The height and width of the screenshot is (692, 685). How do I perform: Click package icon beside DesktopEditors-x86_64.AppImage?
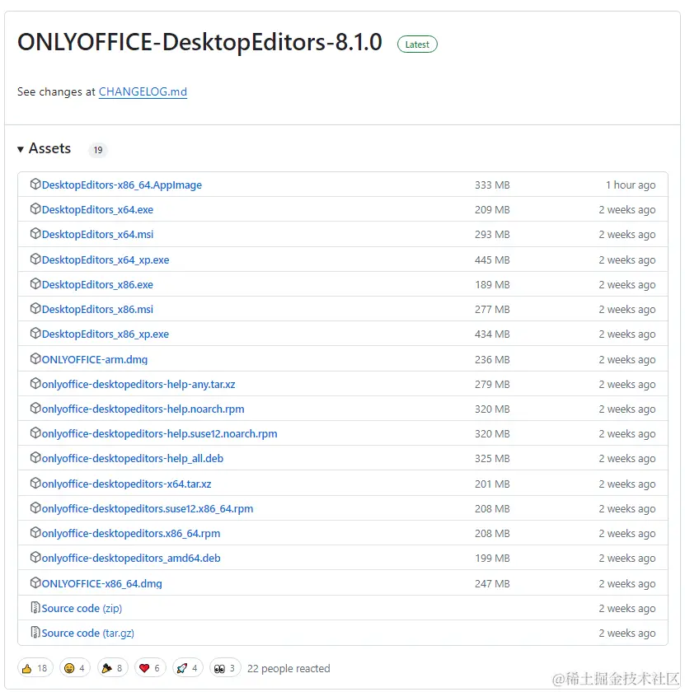(35, 184)
